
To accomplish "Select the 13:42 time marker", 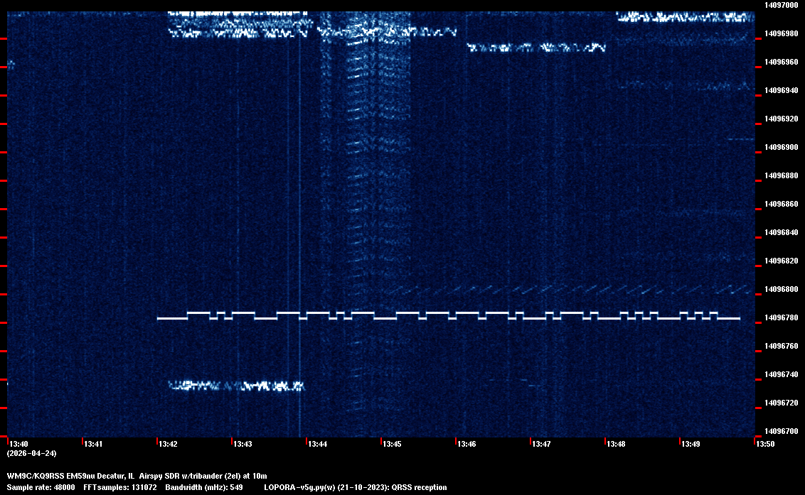I will click(x=168, y=445).
